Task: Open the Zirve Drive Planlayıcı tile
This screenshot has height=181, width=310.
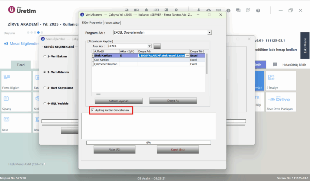Action: [x=281, y=102]
